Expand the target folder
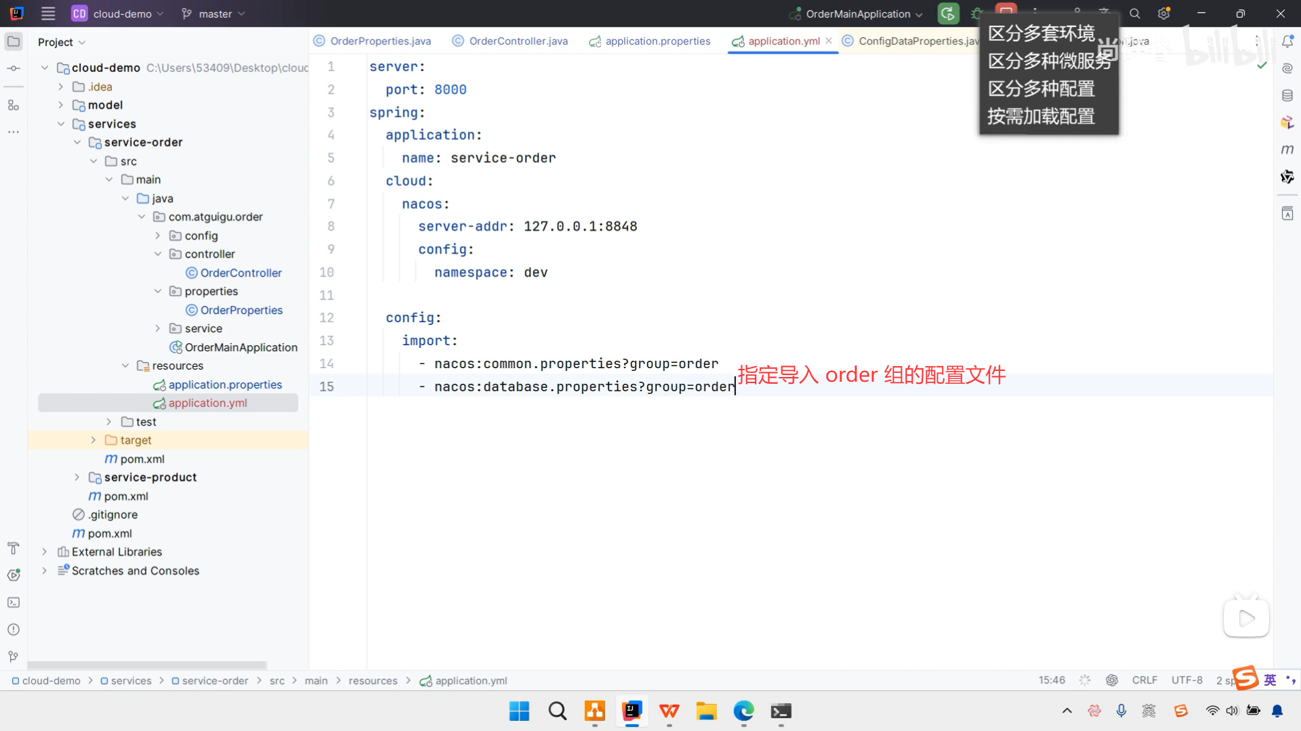Screen dimensions: 1301x731 94,440
